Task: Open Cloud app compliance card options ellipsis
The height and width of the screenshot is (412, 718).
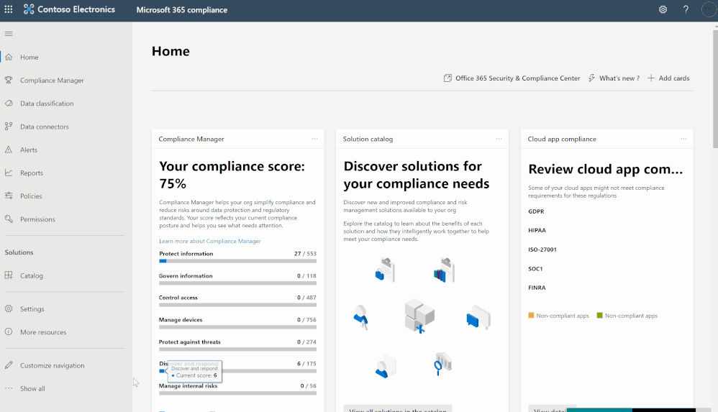Action: [x=683, y=139]
